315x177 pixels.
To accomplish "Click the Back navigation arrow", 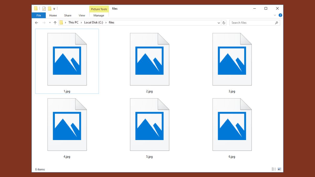I will (36, 23).
